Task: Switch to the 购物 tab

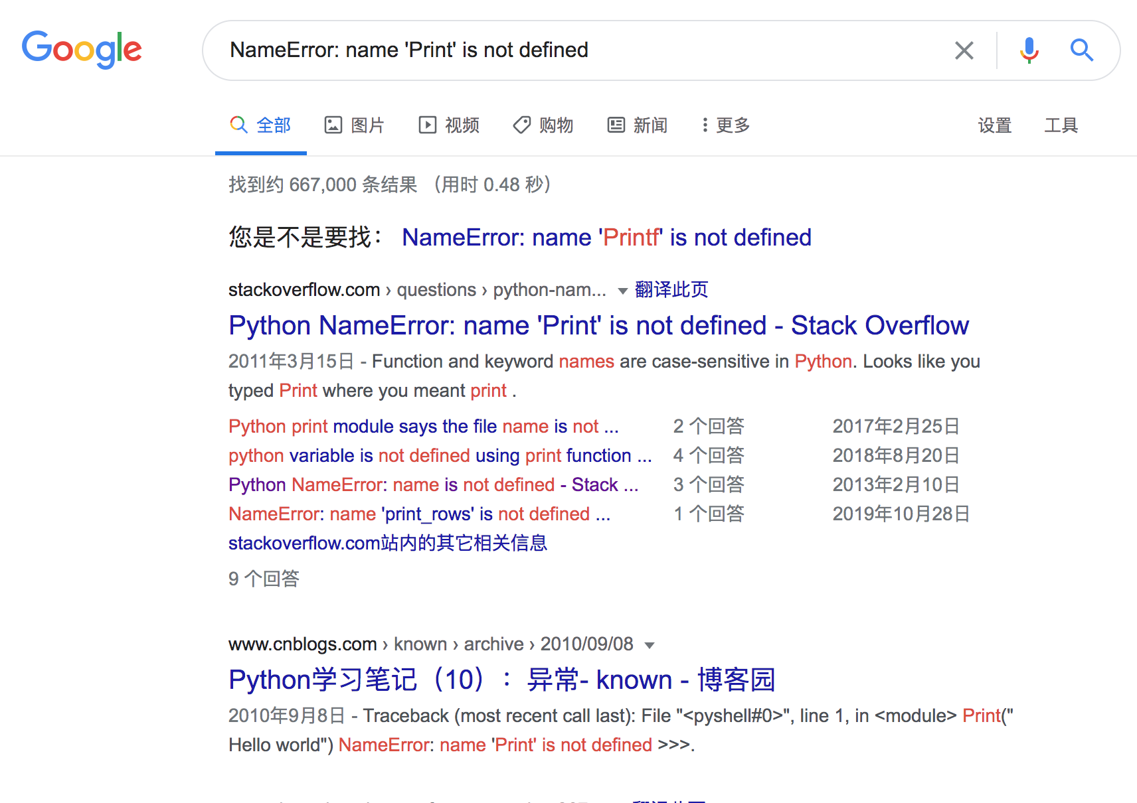Action: pyautogui.click(x=543, y=125)
